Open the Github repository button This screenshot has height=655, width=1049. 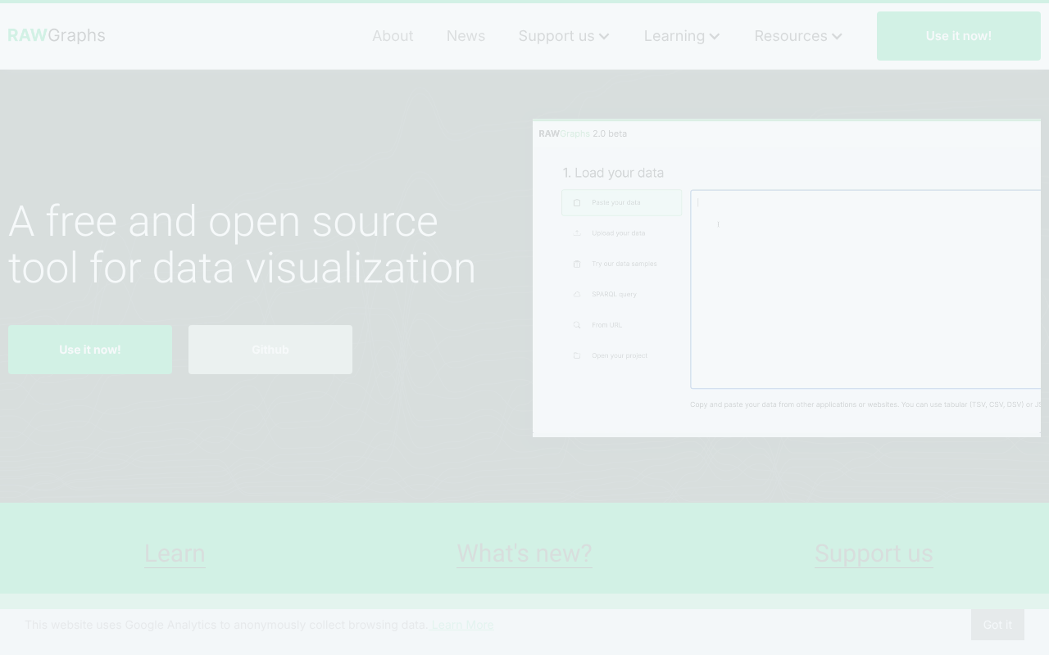(x=270, y=350)
